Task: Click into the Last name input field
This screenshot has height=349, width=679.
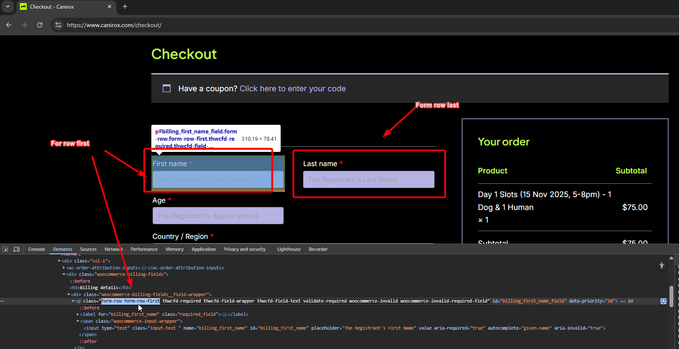Action: tap(369, 179)
